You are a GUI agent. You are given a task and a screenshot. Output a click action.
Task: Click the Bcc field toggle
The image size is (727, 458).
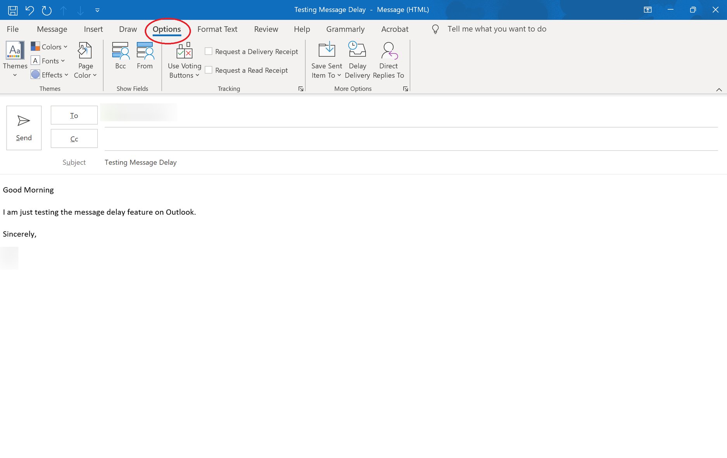pos(120,56)
